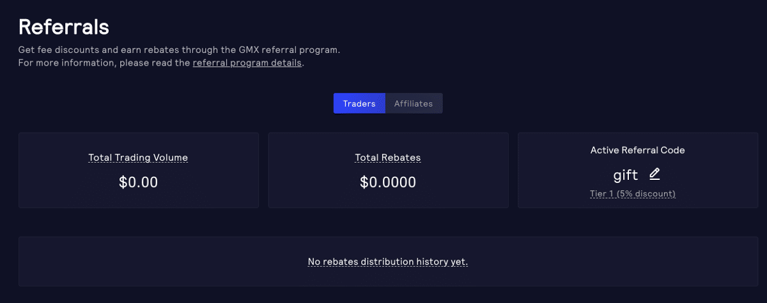Click the blank background beside the Affiliates tab
The image size is (767, 303).
point(543,103)
